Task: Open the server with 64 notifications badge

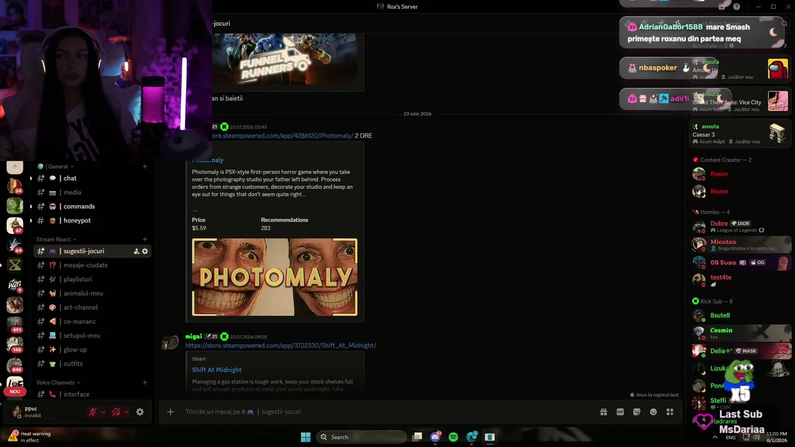Action: pyautogui.click(x=15, y=245)
